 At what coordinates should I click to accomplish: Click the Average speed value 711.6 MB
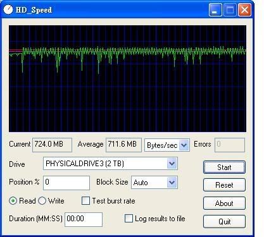(123, 145)
